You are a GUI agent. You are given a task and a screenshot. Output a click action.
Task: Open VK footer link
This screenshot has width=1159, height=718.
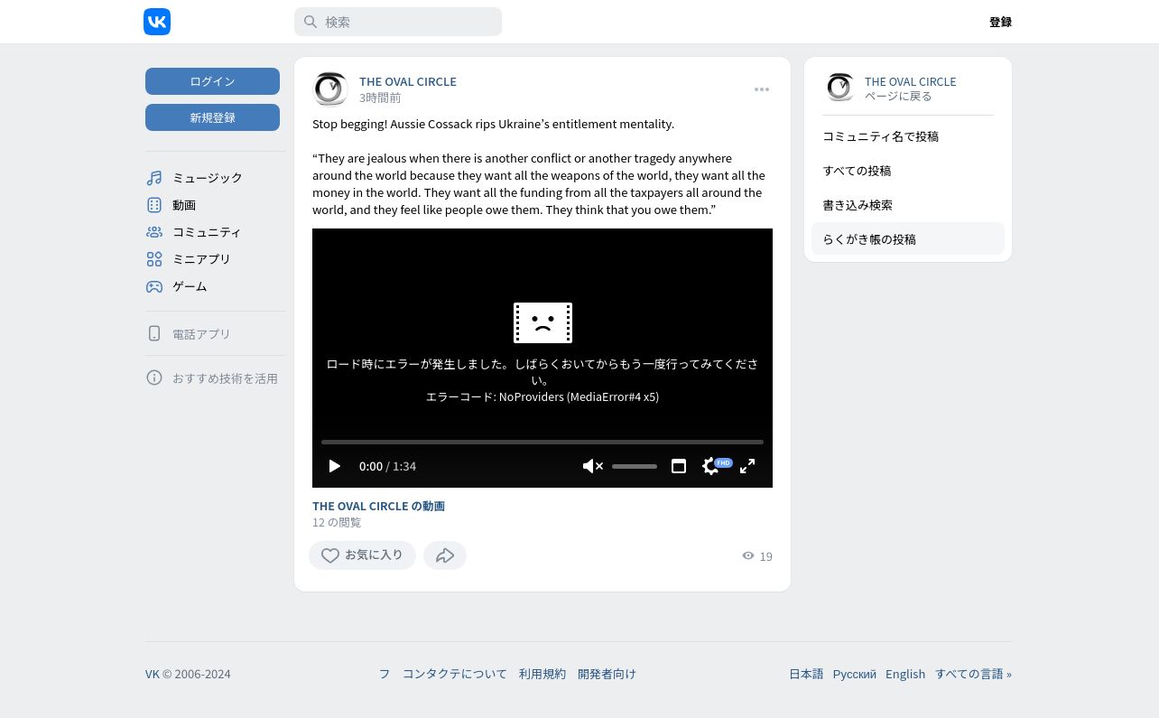(152, 674)
